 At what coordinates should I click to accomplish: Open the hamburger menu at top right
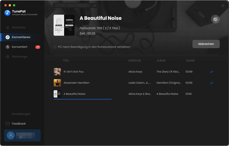(223, 6)
